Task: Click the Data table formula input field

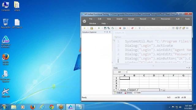Action: 159,72
